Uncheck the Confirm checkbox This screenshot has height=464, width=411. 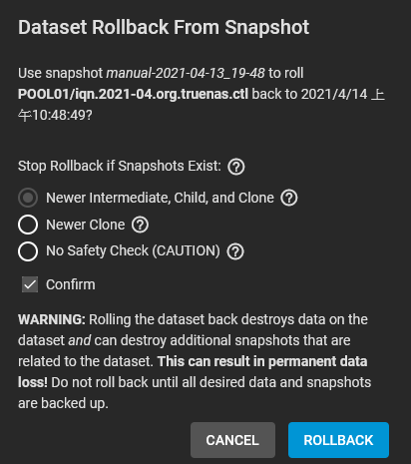coord(30,284)
